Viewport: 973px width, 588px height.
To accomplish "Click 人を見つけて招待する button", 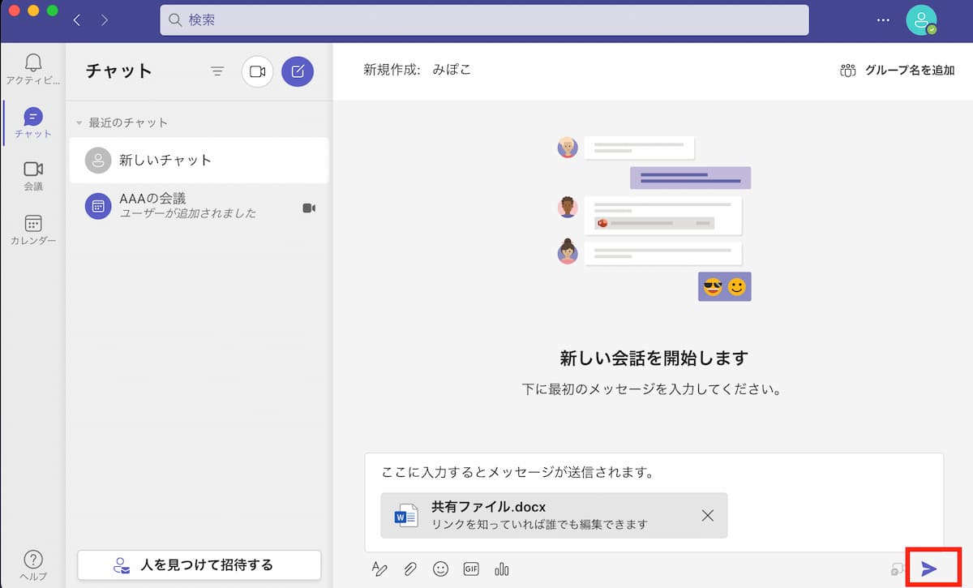I will coord(198,564).
